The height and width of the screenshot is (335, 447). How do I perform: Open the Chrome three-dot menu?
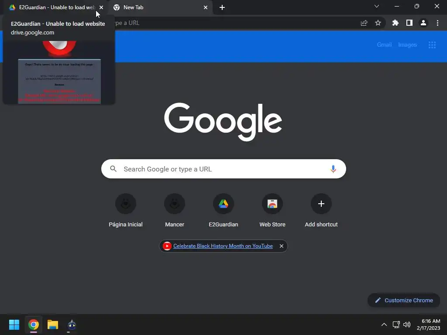(437, 23)
